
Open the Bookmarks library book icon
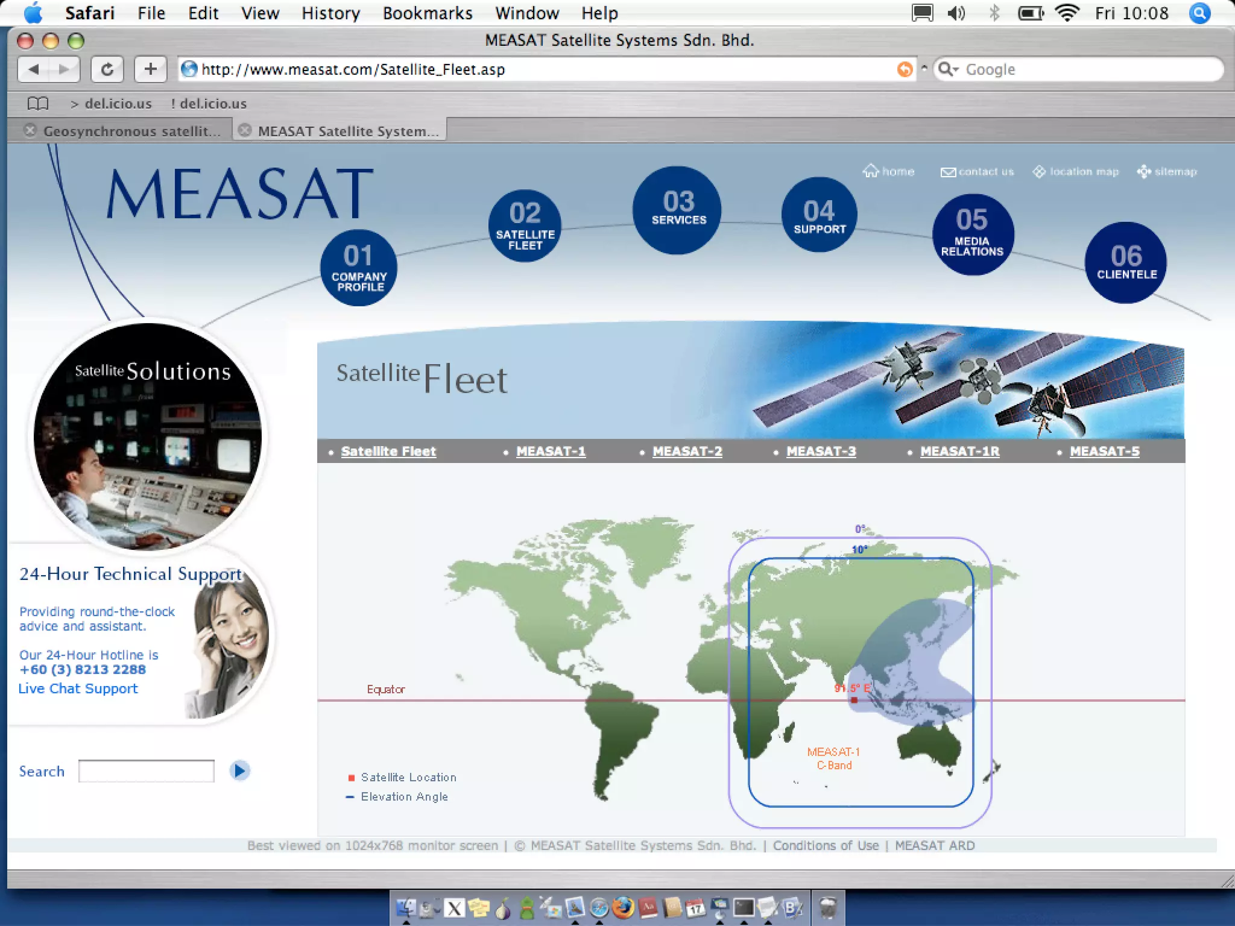37,104
